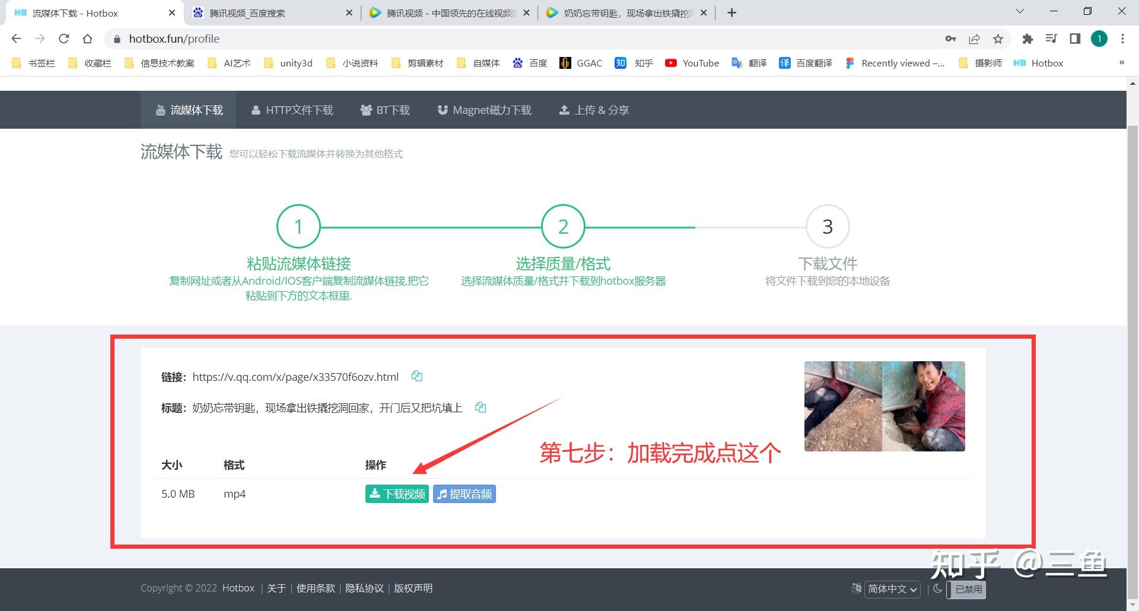
Task: Bookmark this page with the star icon
Action: (x=998, y=39)
